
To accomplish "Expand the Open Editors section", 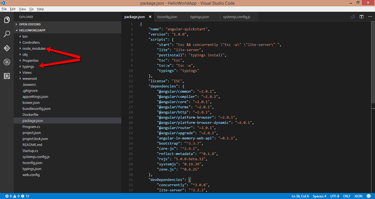I will pyautogui.click(x=67, y=24).
